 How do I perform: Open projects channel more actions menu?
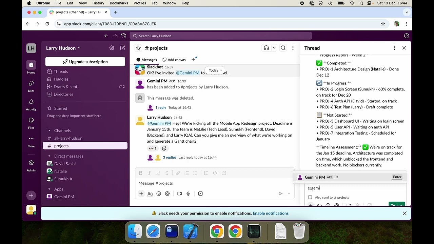pos(293,48)
